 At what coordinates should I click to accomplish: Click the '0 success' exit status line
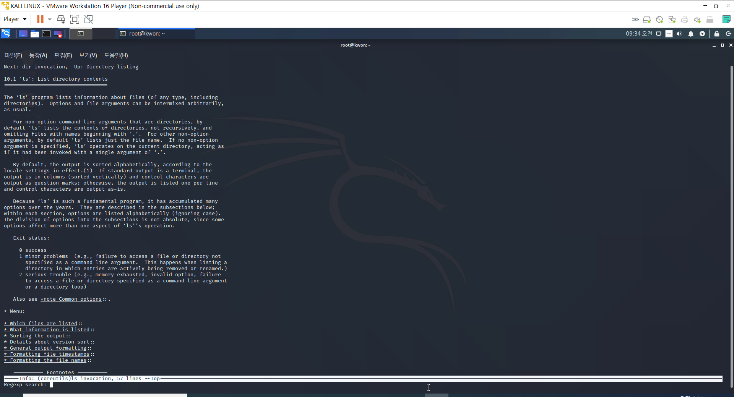click(x=33, y=250)
